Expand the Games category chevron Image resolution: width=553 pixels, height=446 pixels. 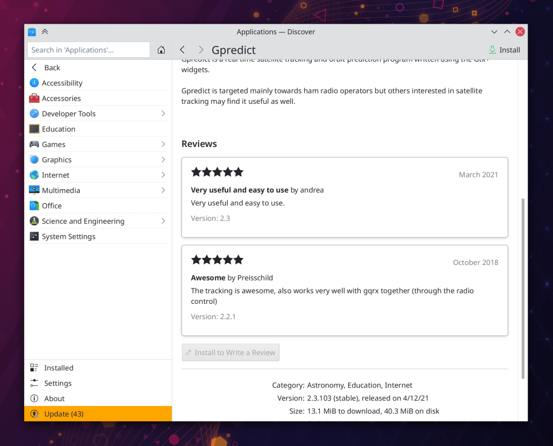(x=163, y=144)
